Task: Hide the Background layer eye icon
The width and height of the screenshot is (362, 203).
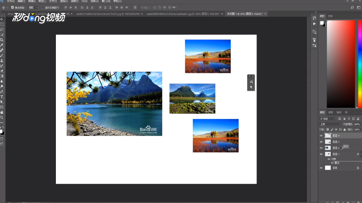Action: coord(321,168)
